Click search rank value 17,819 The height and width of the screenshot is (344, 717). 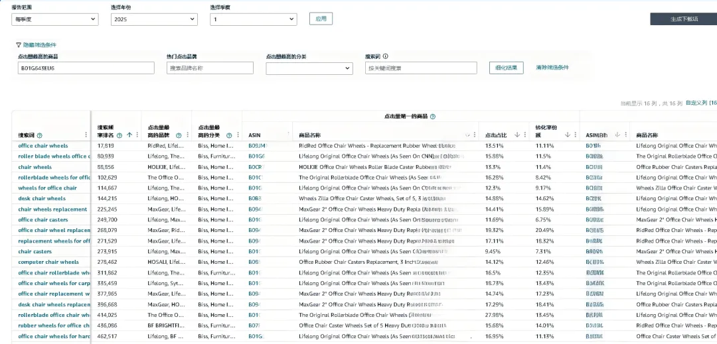(x=106, y=146)
